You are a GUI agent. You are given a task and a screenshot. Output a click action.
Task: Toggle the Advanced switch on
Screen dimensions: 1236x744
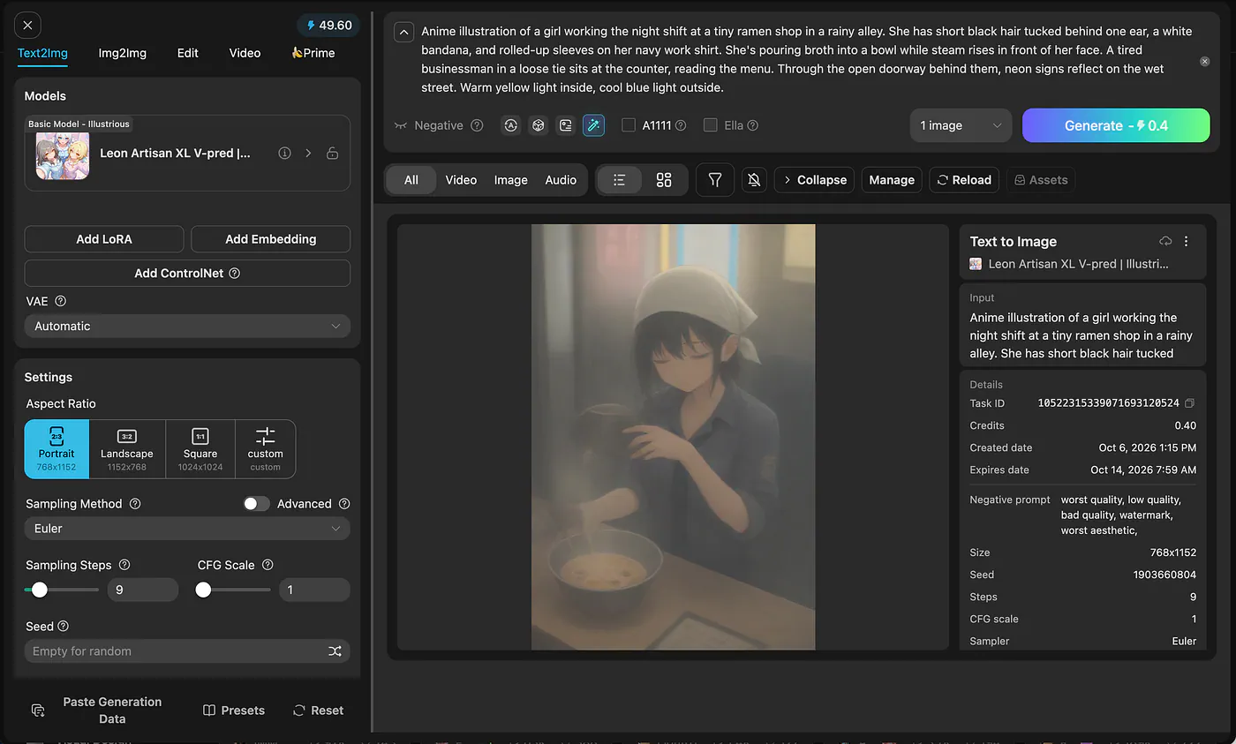tap(257, 504)
